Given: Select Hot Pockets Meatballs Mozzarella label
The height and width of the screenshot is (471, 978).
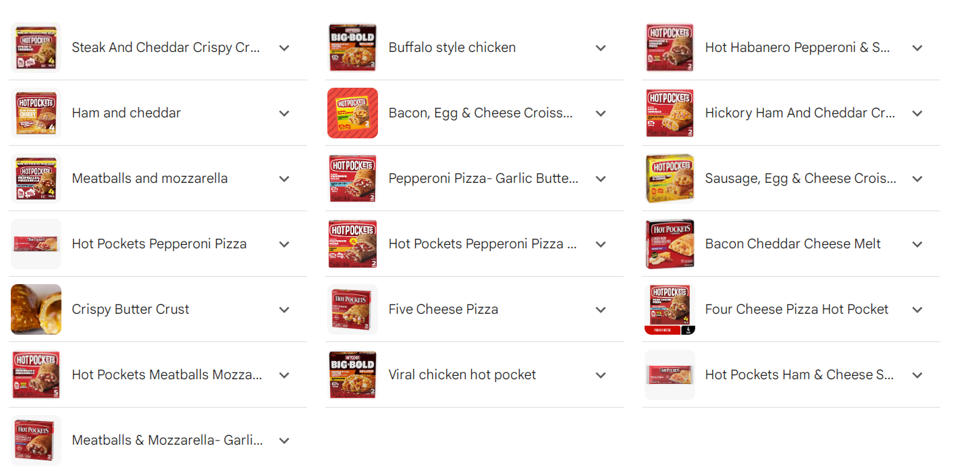Looking at the screenshot, I should (x=167, y=375).
